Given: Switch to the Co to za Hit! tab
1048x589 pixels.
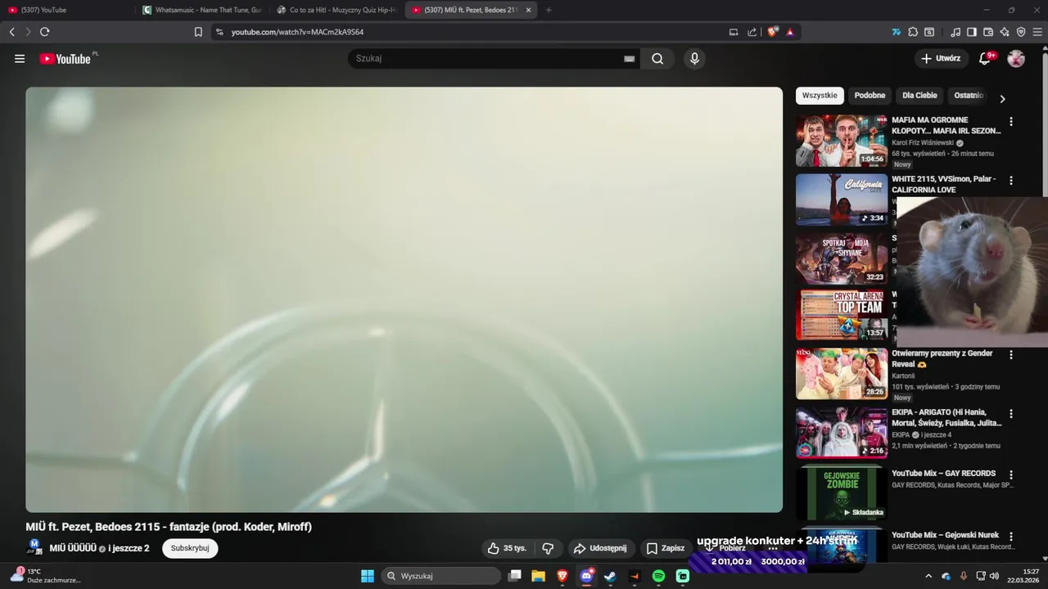Looking at the screenshot, I should pos(337,10).
